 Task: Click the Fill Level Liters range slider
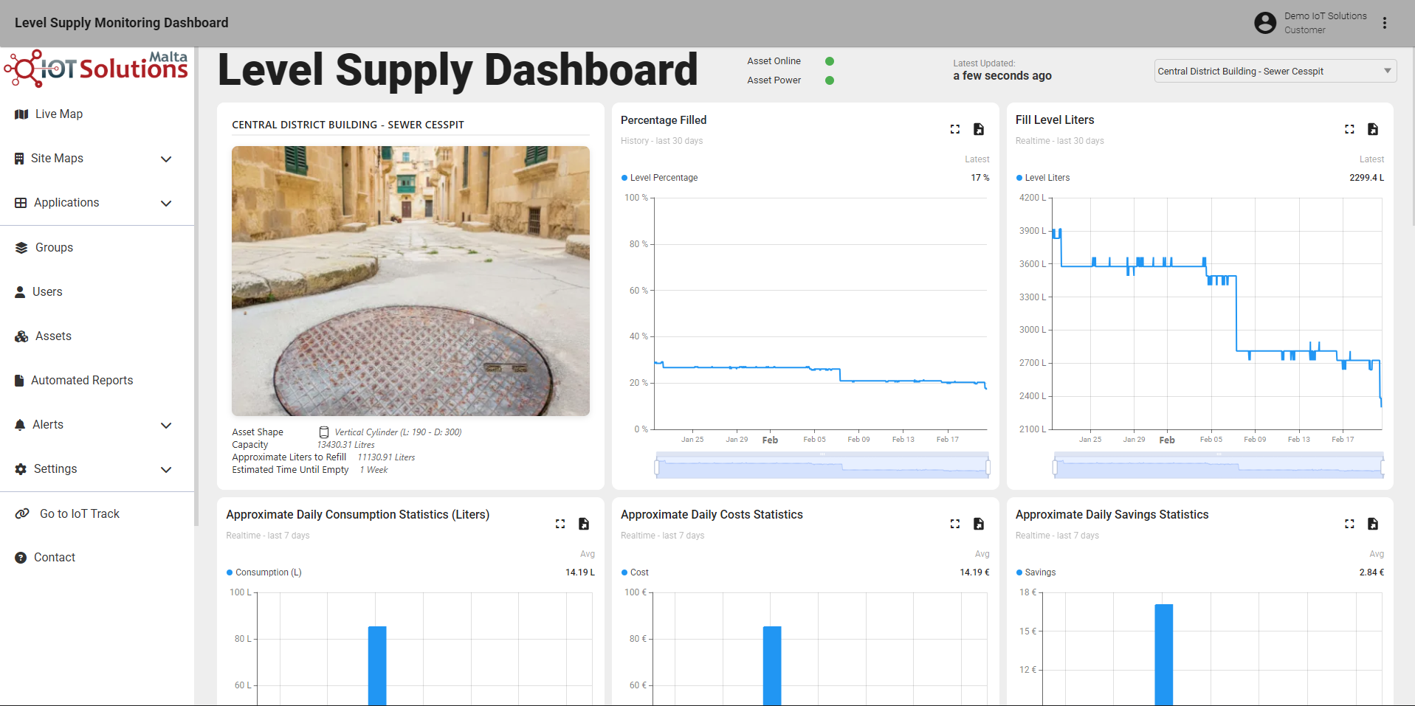click(1219, 466)
